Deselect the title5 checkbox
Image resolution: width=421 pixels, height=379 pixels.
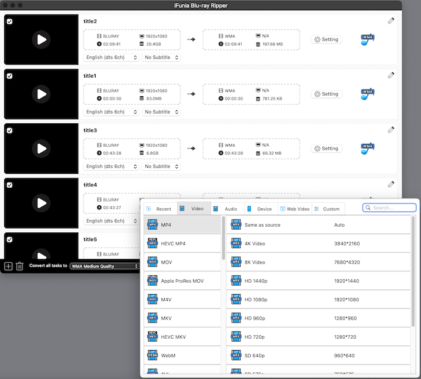coord(9,239)
